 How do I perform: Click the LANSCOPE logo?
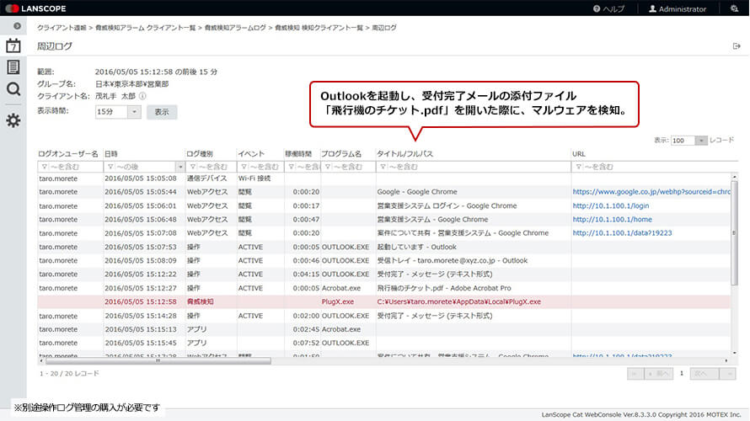36,8
